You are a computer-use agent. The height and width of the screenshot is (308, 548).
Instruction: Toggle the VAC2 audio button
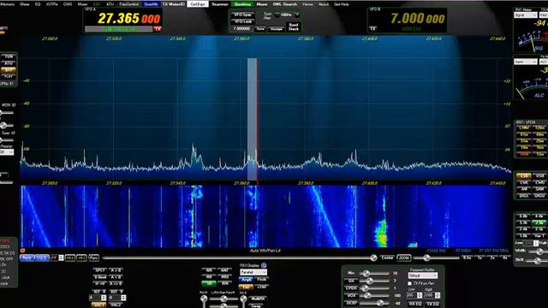[x=116, y=305]
